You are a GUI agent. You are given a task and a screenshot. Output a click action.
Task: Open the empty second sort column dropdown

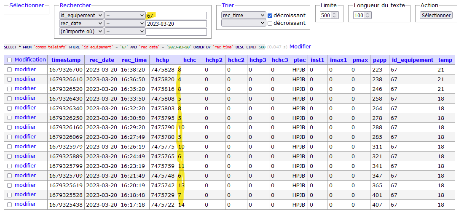click(243, 23)
